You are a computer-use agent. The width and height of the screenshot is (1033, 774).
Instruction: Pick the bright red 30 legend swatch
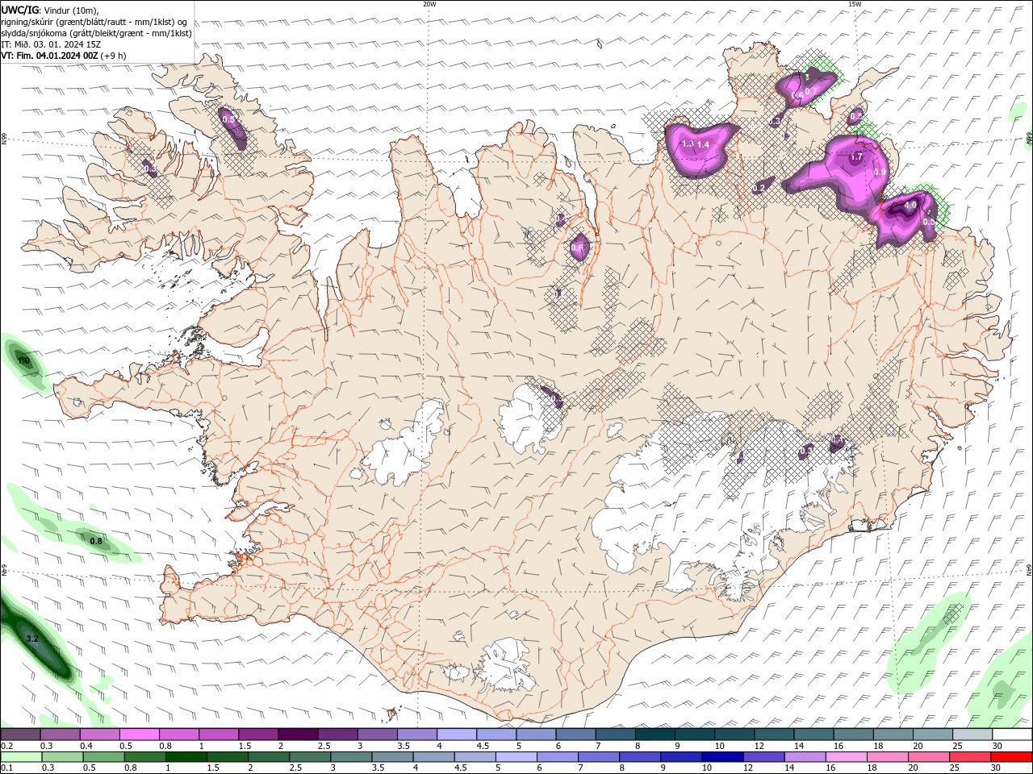click(1011, 756)
